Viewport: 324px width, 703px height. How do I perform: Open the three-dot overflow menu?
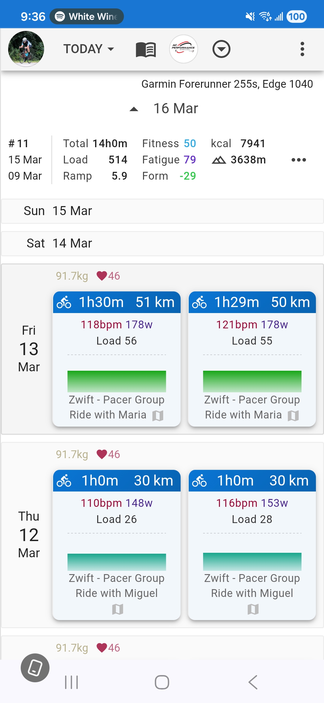click(302, 49)
